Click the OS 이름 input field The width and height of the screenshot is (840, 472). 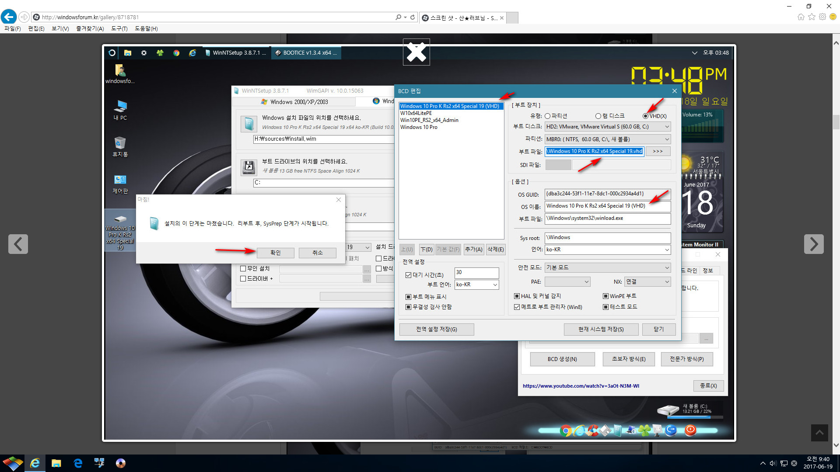[x=607, y=206]
